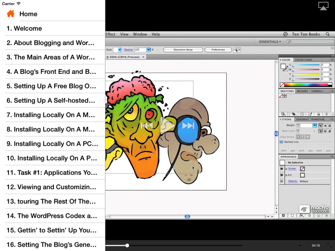
Task: Click the fx Add New Effect icon
Action: (x=301, y=216)
